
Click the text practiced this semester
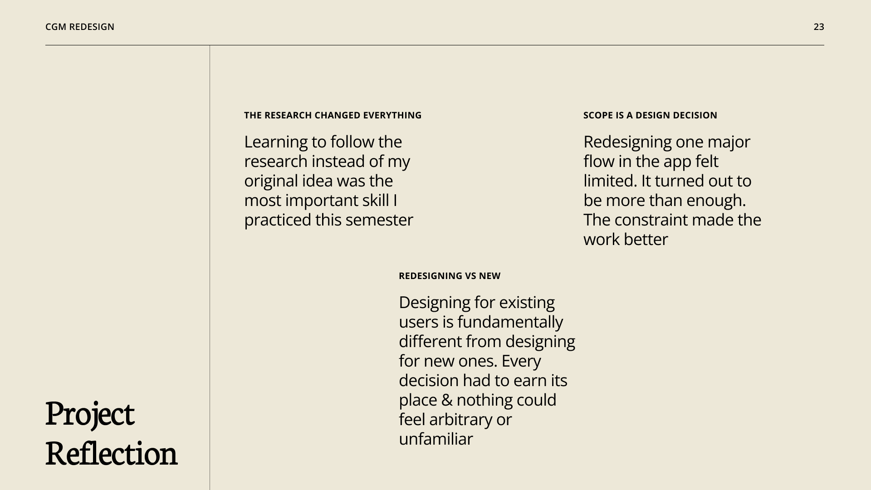(x=329, y=220)
